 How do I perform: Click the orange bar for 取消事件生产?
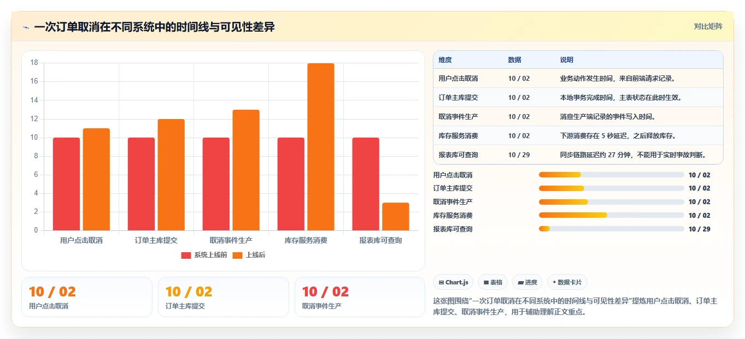coord(246,170)
